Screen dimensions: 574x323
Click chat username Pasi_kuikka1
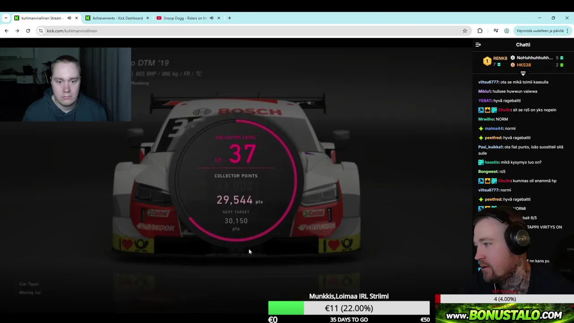(x=491, y=147)
